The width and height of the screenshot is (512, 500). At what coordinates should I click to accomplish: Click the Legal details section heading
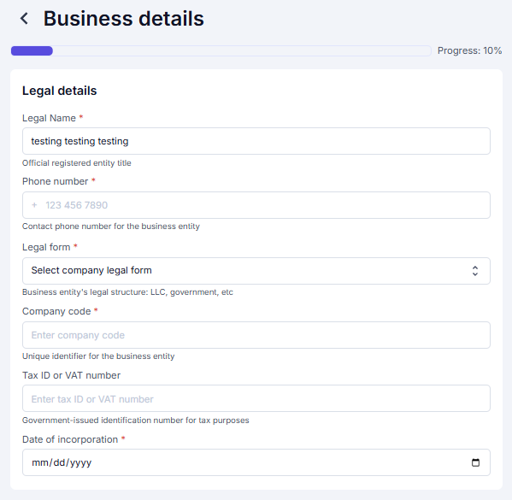(60, 91)
